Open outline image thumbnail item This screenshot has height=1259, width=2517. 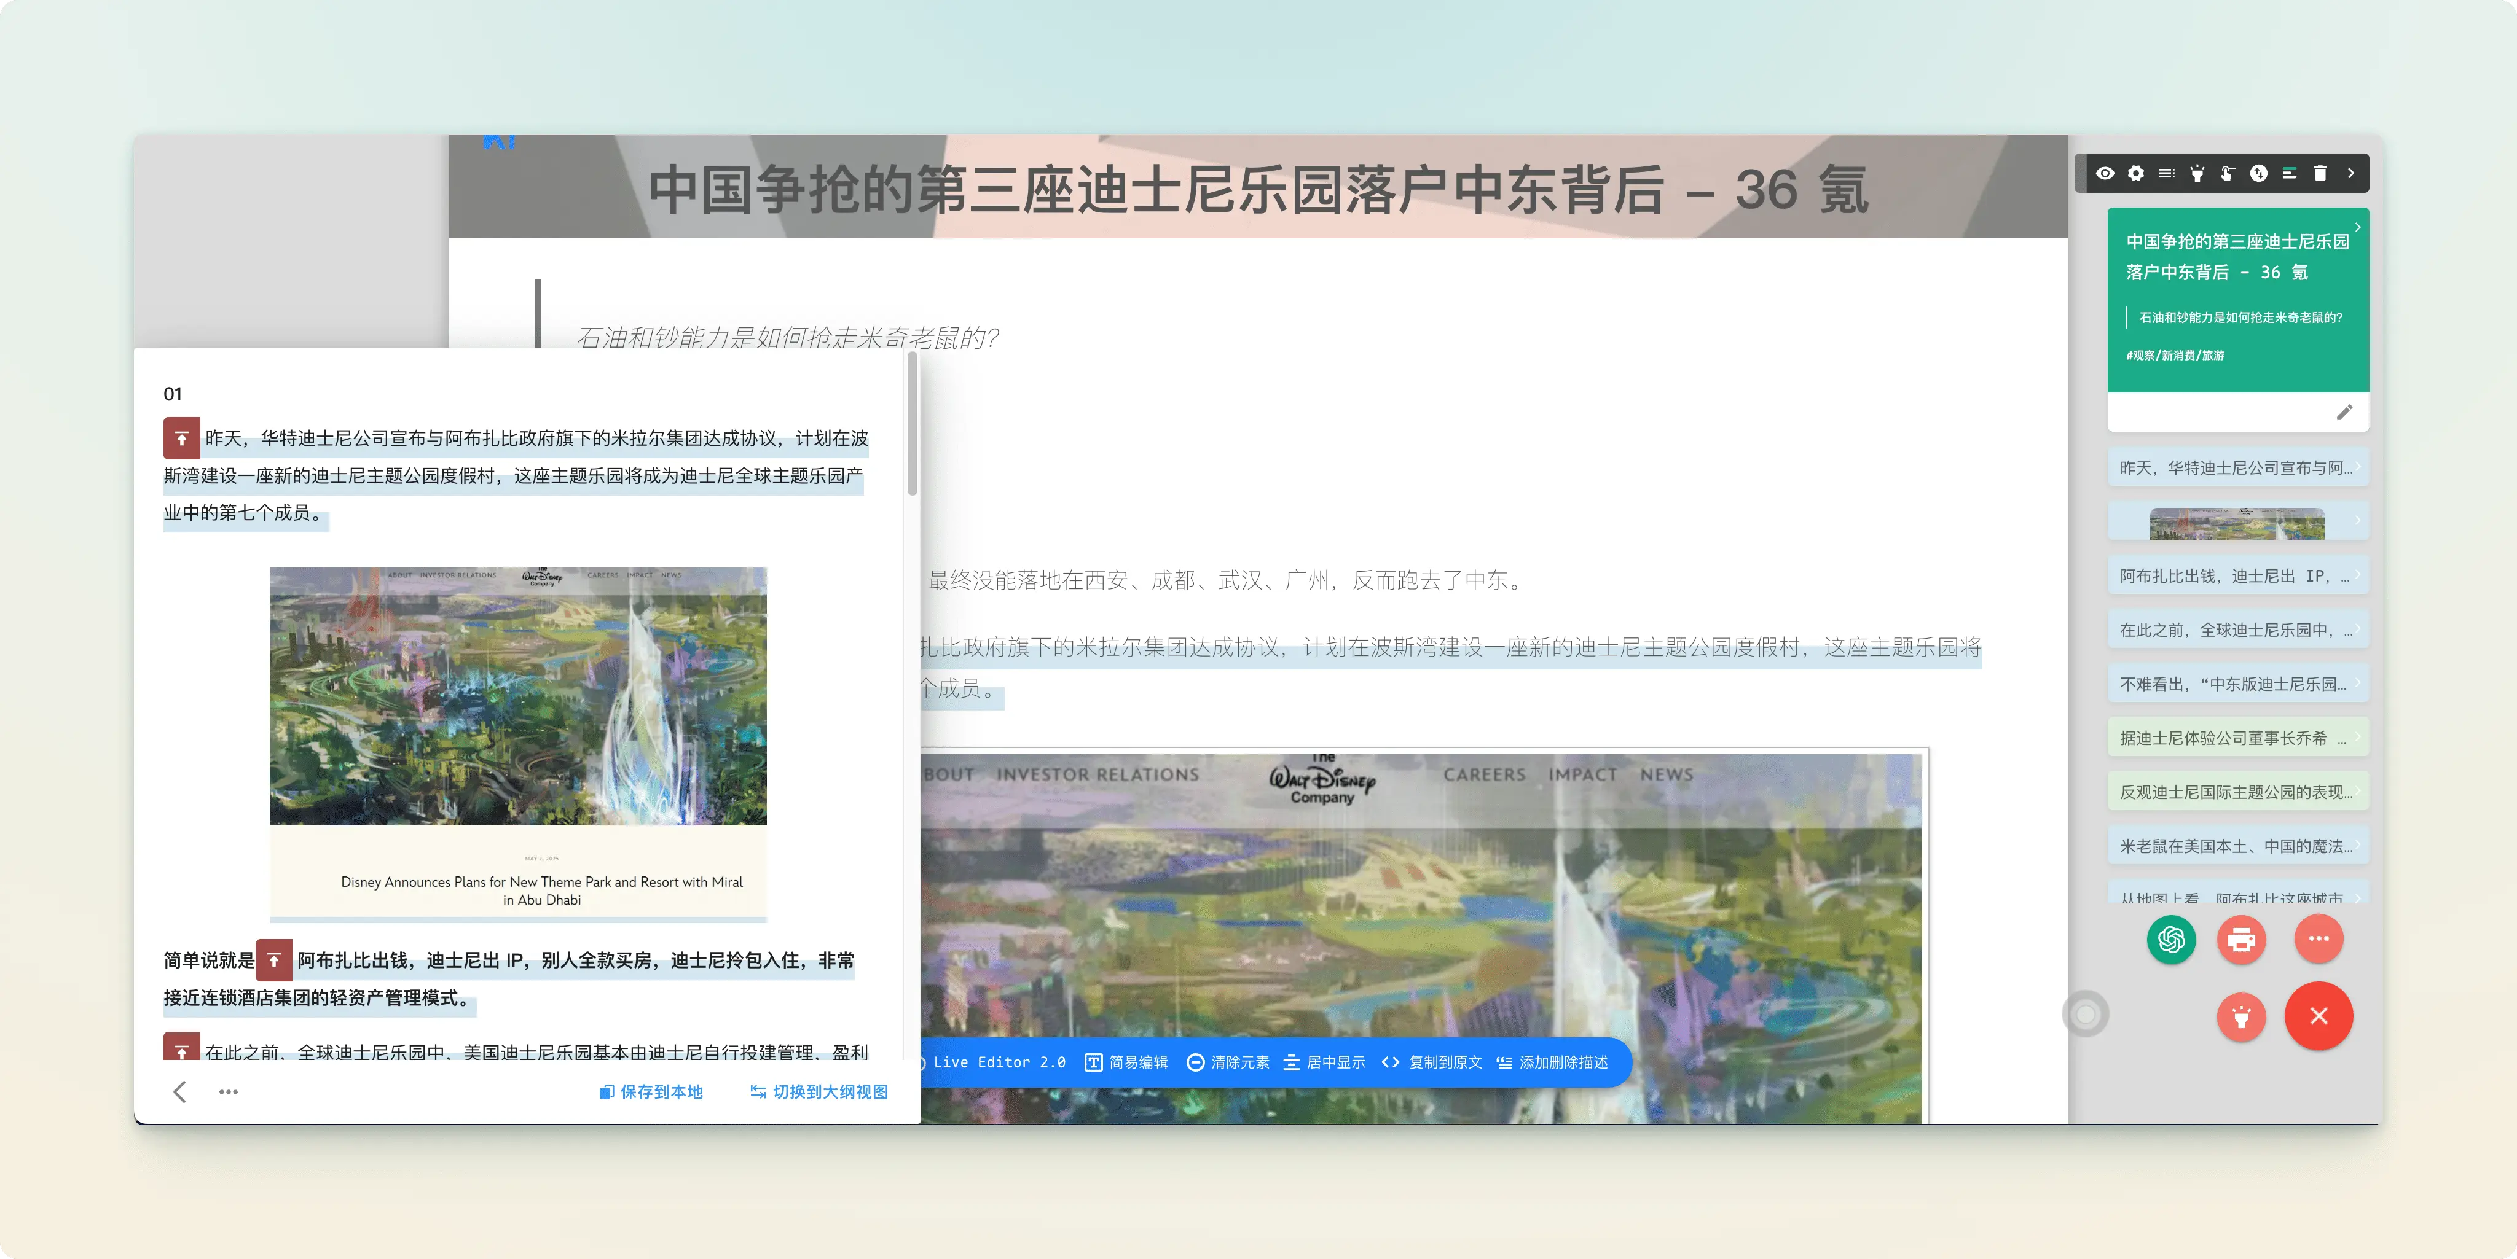pos(2237,521)
